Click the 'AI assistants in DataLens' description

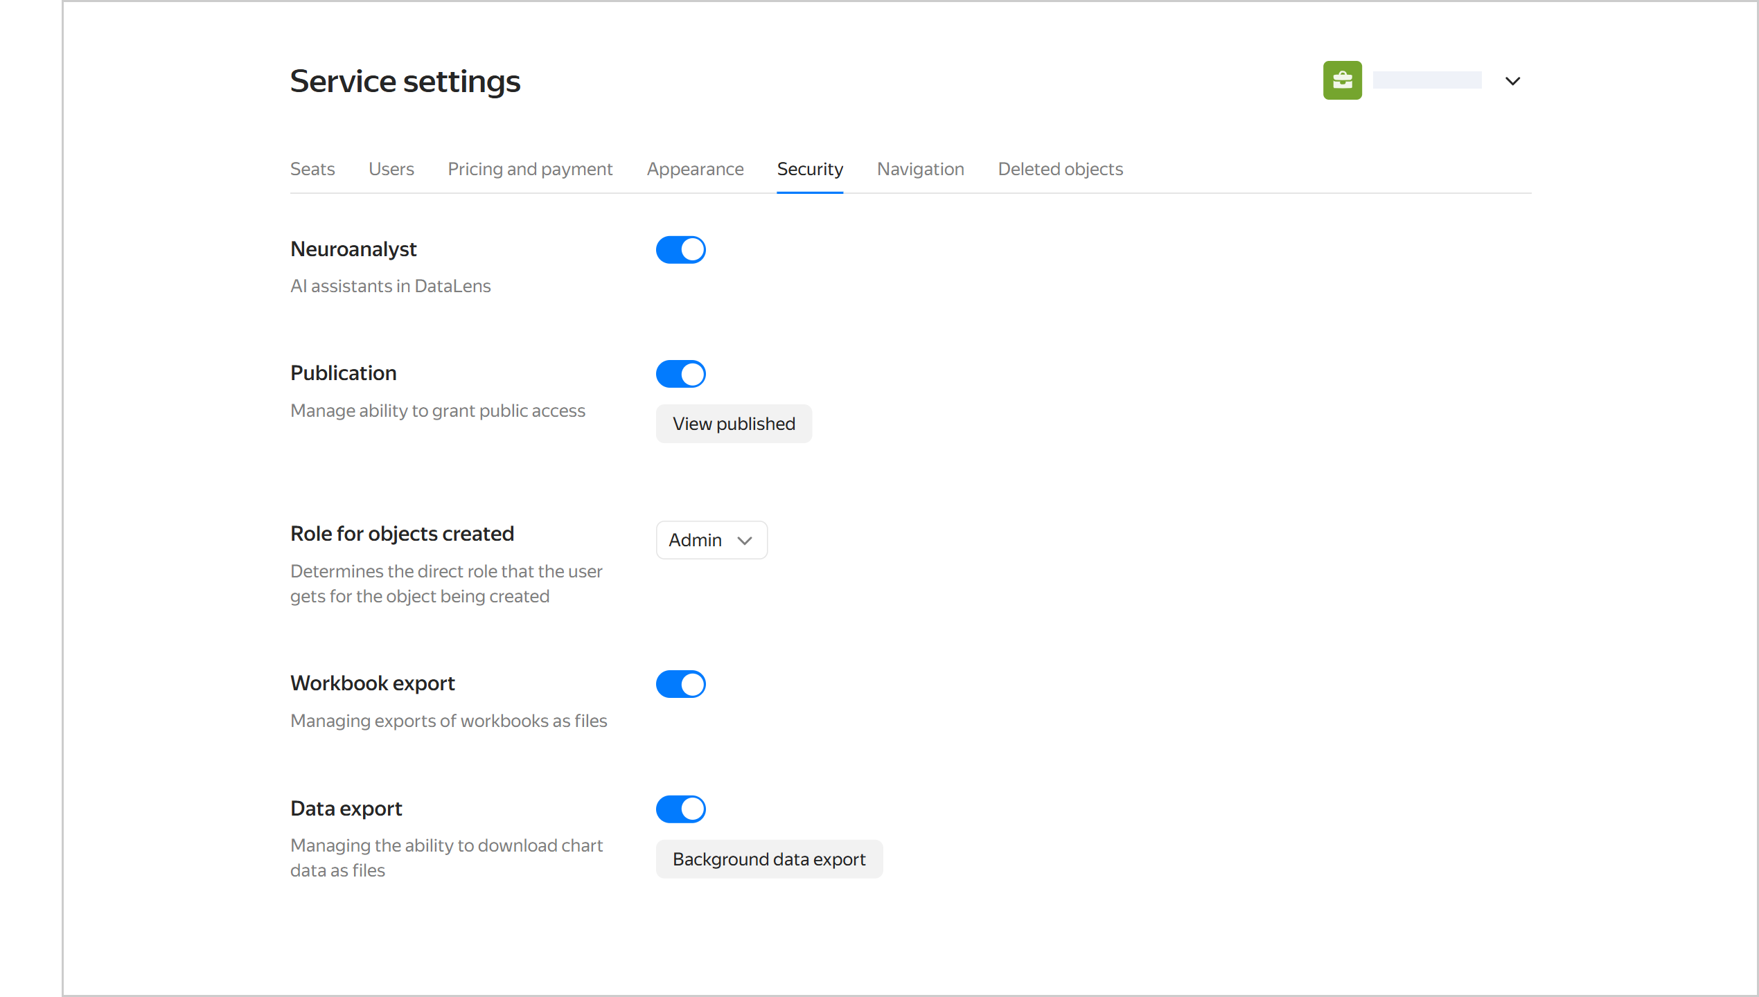pyautogui.click(x=391, y=286)
